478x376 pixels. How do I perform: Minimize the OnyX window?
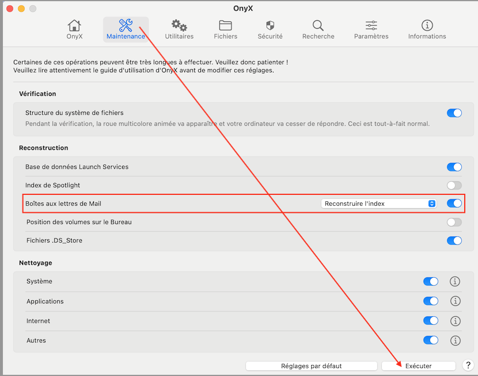(x=21, y=9)
